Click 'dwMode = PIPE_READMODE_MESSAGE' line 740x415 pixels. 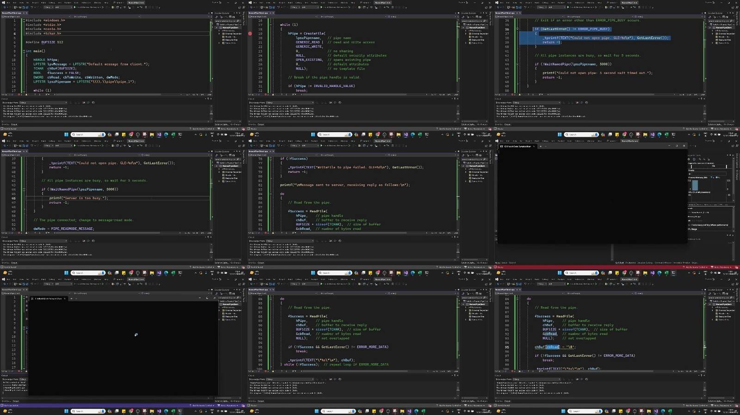(63, 229)
